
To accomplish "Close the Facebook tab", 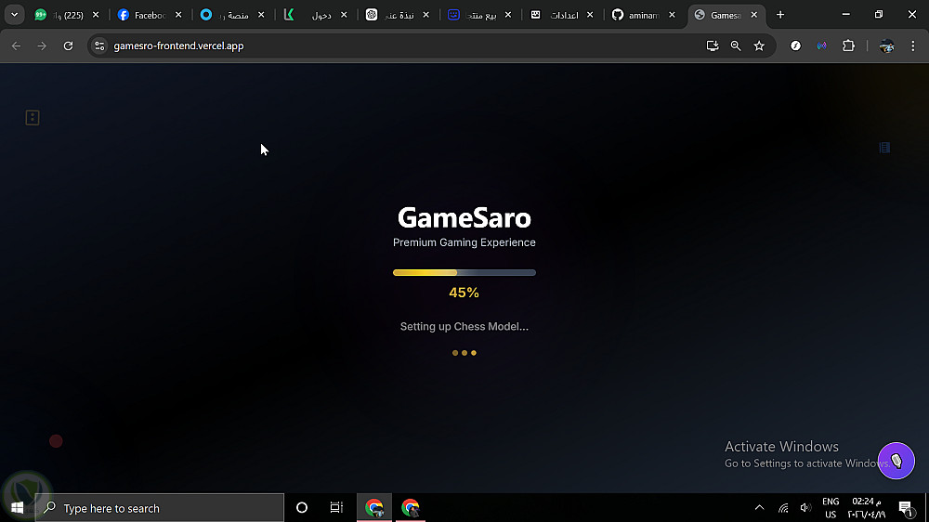I will [x=178, y=15].
